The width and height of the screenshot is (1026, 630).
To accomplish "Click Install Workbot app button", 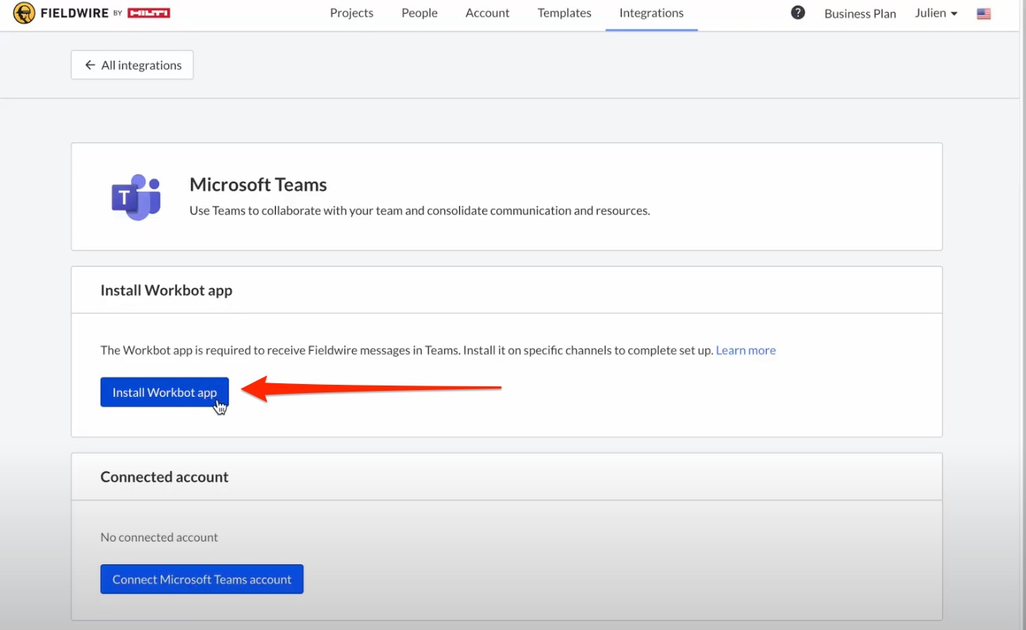I will (x=164, y=392).
